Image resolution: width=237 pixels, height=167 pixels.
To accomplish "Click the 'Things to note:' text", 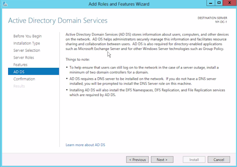I will tap(77, 59).
